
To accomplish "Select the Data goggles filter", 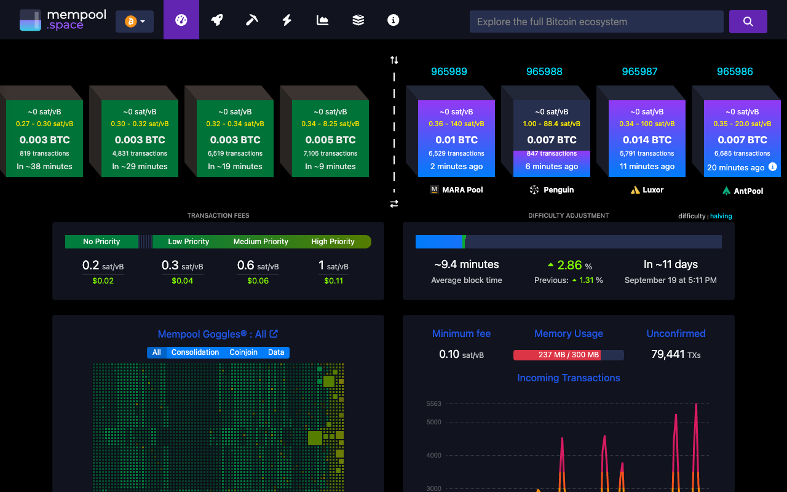I will point(276,352).
